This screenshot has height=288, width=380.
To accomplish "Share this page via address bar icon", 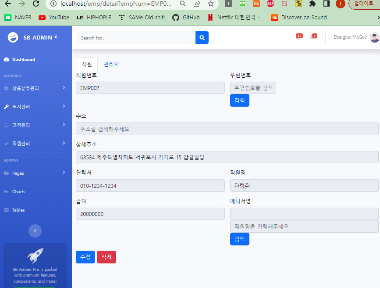I will [x=197, y=4].
